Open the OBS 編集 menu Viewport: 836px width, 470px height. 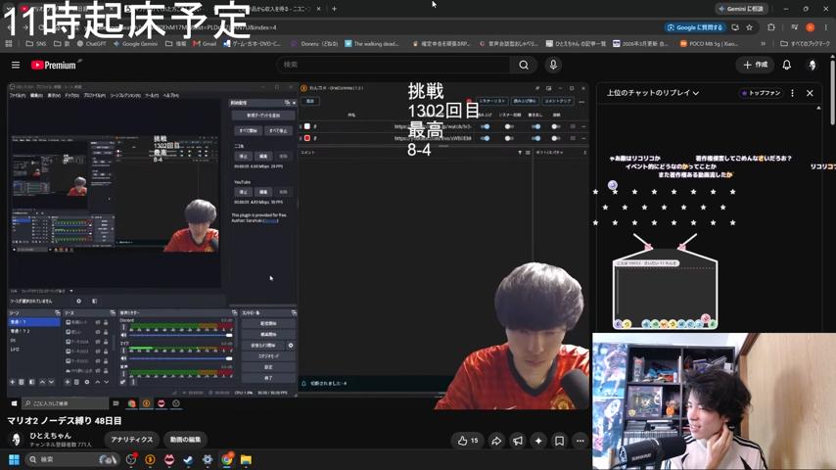pos(36,96)
